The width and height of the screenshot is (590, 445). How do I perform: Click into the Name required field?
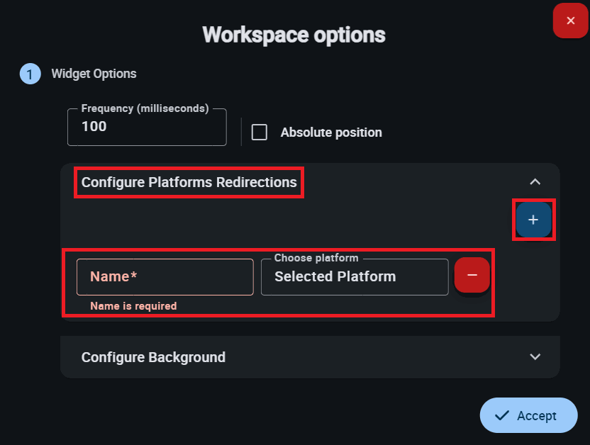pos(165,276)
